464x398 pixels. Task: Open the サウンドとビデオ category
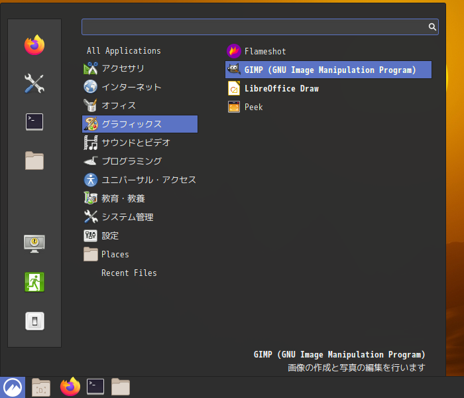point(140,143)
